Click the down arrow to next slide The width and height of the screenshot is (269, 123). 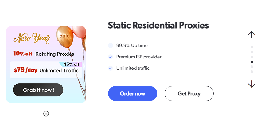pyautogui.click(x=252, y=84)
